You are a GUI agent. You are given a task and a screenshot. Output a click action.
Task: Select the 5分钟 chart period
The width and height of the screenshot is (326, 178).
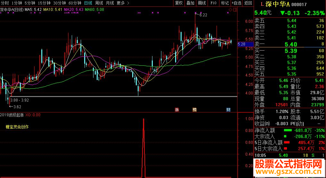[30, 3]
